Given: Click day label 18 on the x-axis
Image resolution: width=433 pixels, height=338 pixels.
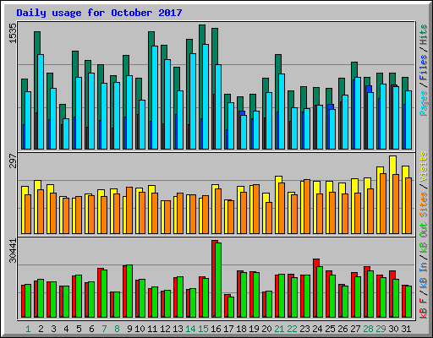Looking at the screenshot, I should click(x=241, y=329).
